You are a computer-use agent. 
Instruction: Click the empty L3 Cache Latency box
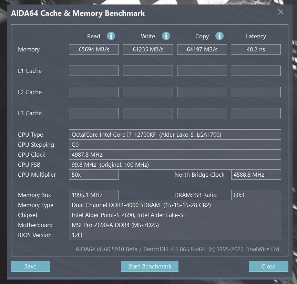[x=256, y=113]
